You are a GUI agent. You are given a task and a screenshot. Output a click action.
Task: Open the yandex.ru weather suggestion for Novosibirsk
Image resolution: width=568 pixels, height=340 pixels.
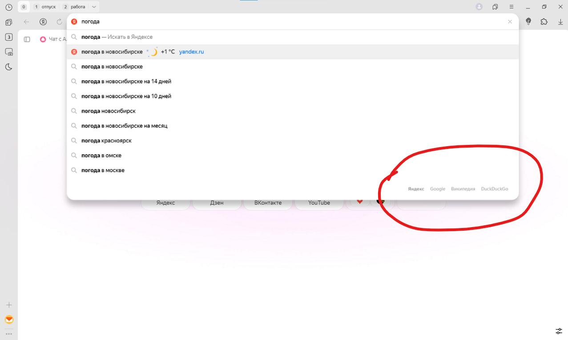pos(293,52)
